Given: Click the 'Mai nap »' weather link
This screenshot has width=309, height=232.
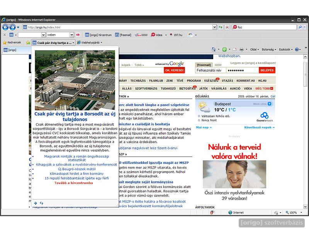Looking at the screenshot, I should [204, 128].
